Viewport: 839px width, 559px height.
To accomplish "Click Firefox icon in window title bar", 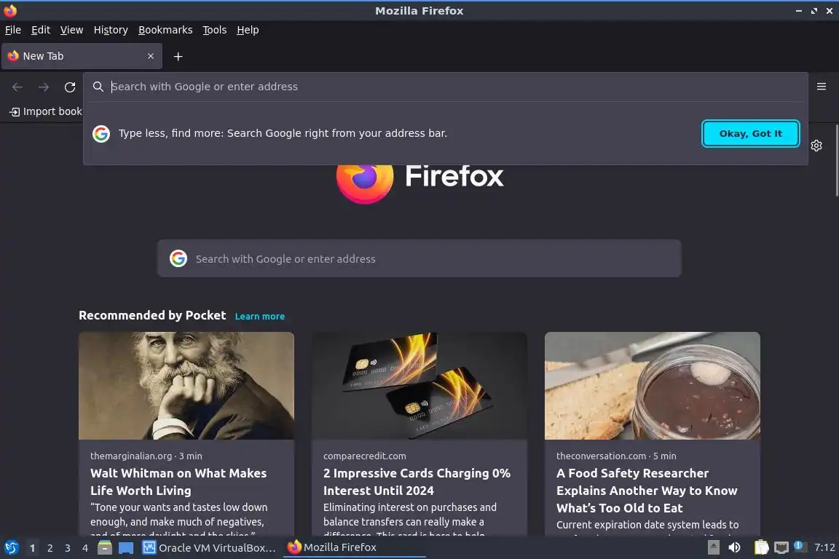I will coord(10,10).
